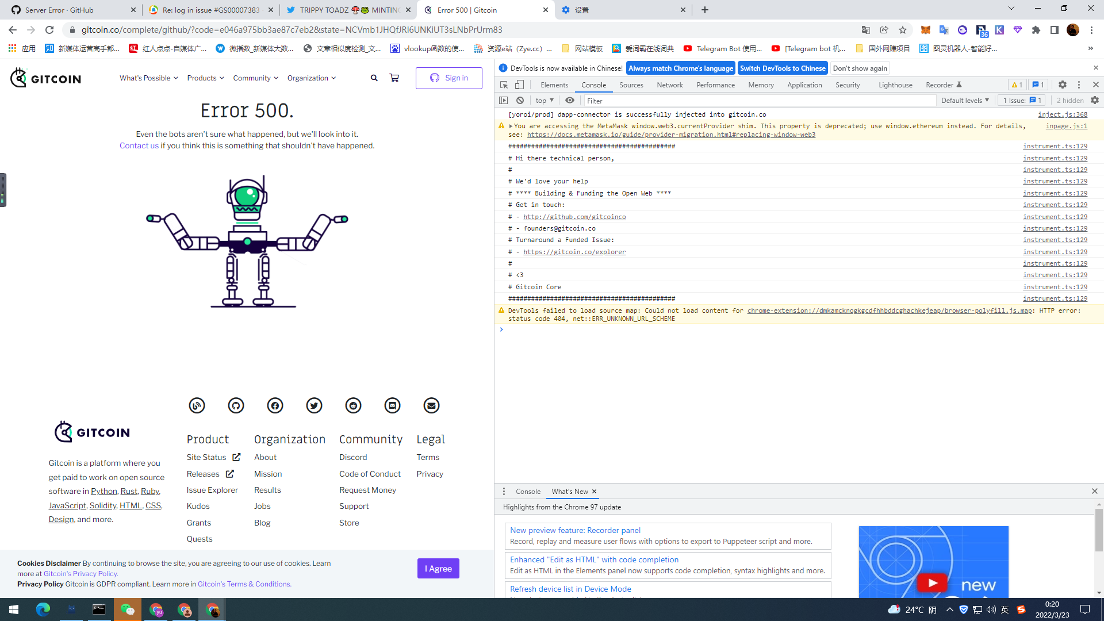Close the What's New drawer tab
This screenshot has height=621, width=1104.
[x=595, y=492]
